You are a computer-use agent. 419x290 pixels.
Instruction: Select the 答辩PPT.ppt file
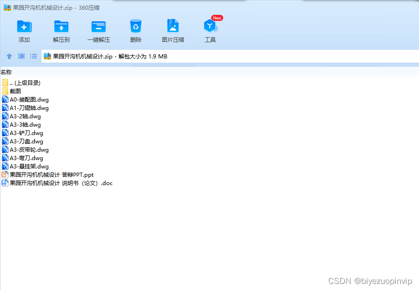pos(48,175)
